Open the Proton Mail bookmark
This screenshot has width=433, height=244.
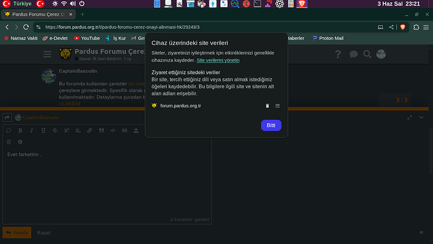(x=328, y=38)
